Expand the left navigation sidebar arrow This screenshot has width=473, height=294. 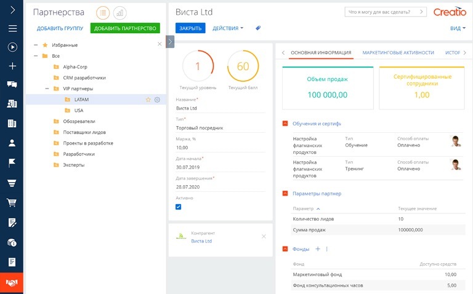[12, 10]
